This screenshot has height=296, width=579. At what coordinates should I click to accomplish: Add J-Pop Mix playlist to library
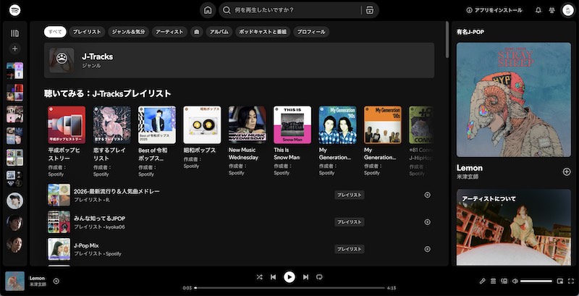click(427, 249)
